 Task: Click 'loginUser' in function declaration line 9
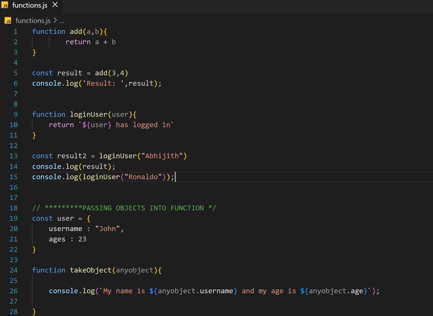pyautogui.click(x=89, y=114)
